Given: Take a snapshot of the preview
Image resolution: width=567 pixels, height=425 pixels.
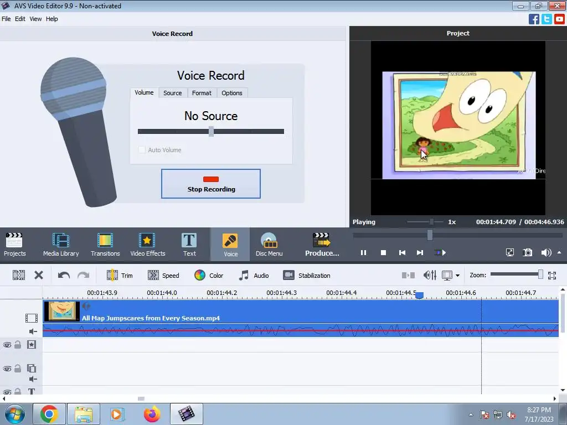Looking at the screenshot, I should click(x=528, y=252).
